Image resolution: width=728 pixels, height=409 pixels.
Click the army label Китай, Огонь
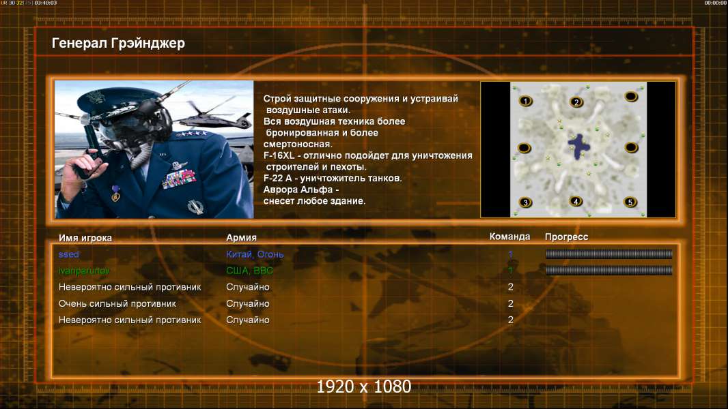coord(255,254)
